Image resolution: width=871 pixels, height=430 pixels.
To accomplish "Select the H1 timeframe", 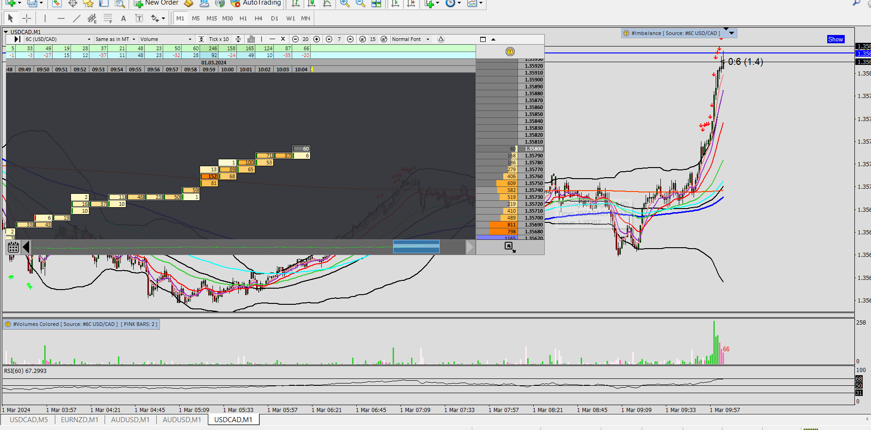I will point(243,18).
